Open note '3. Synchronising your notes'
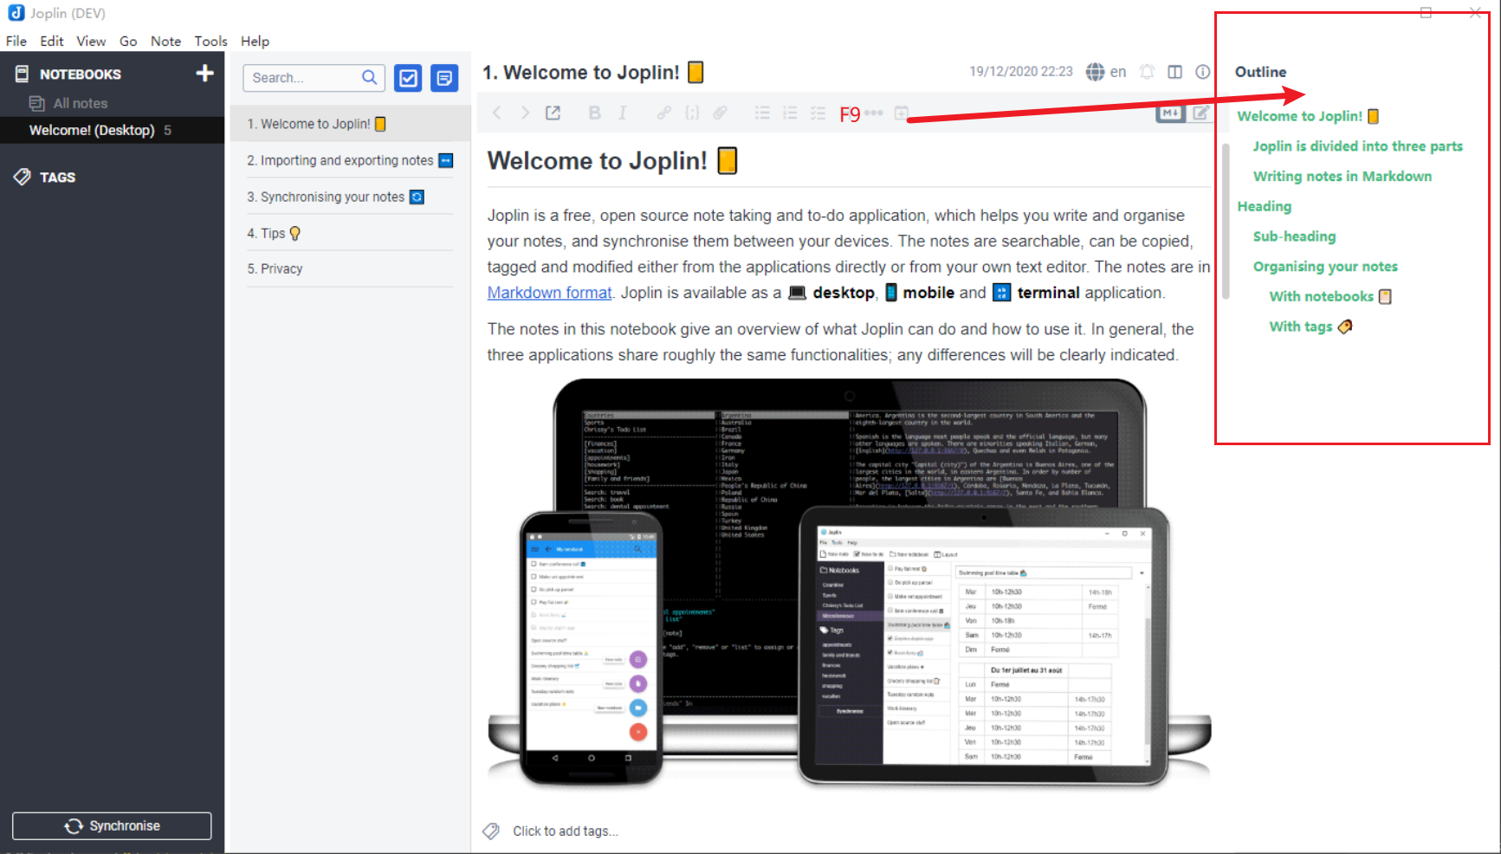 coord(350,197)
